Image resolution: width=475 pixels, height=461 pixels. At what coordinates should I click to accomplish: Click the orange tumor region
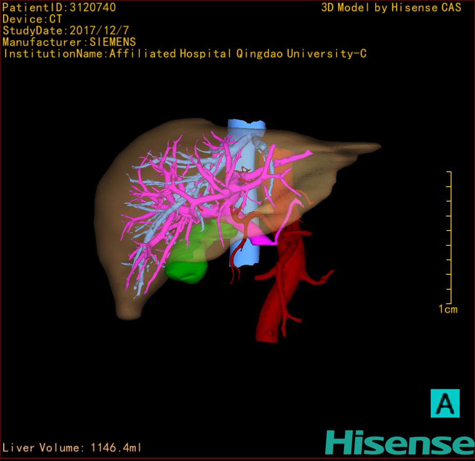point(280,179)
